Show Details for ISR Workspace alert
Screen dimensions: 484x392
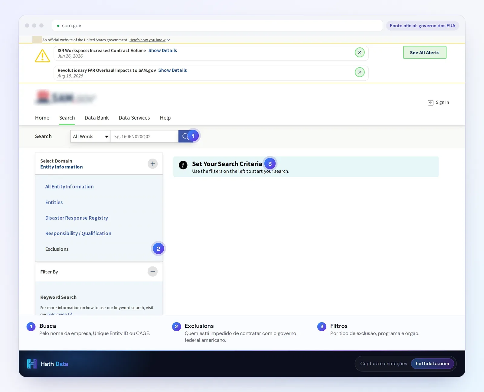click(x=163, y=50)
